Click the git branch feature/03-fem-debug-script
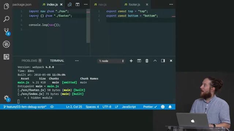Viewport: 234px width, 131px height. [x=25, y=107]
